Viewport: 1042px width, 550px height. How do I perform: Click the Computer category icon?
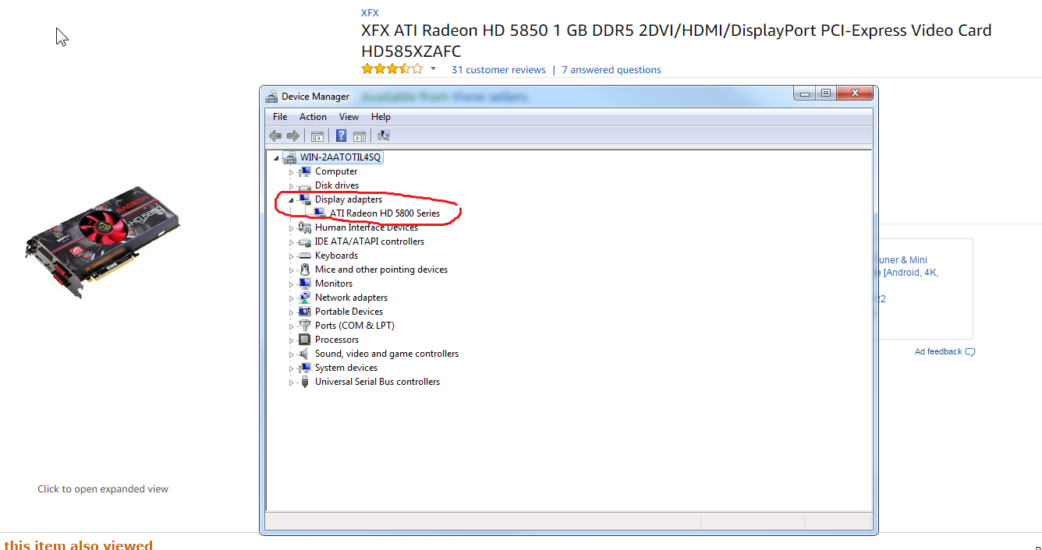pos(305,171)
